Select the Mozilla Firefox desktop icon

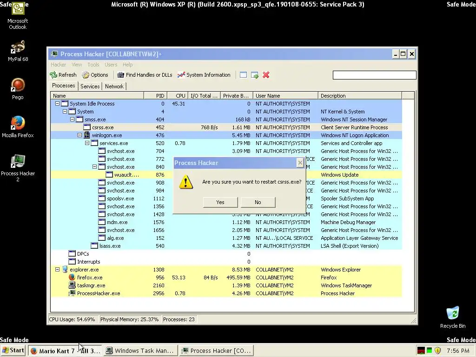[x=18, y=127]
